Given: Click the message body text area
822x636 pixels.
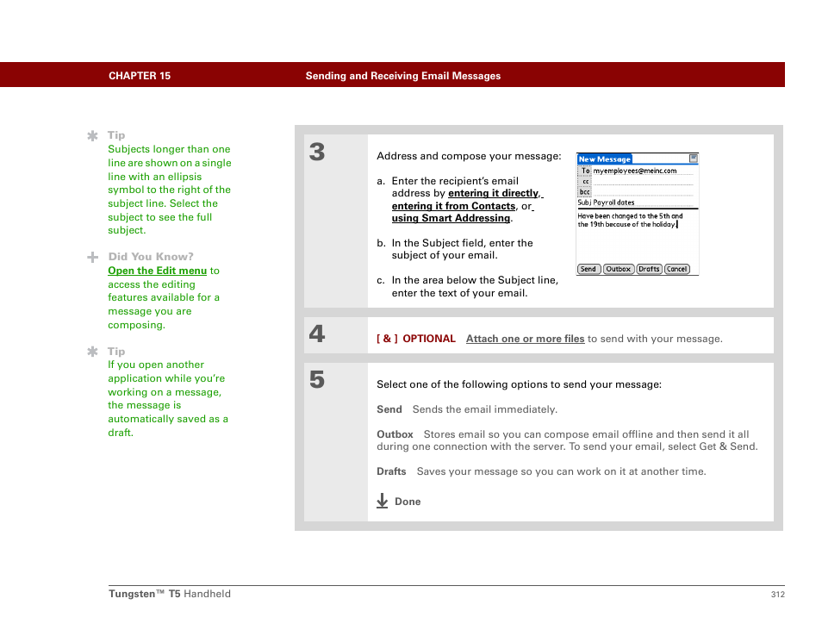Looking at the screenshot, I should (638, 236).
